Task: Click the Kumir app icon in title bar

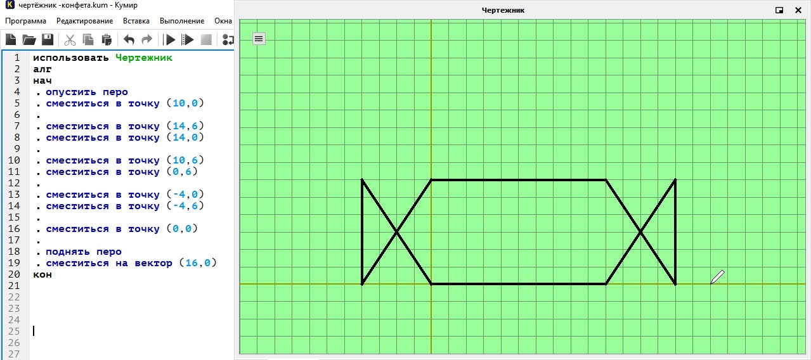Action: (x=10, y=6)
